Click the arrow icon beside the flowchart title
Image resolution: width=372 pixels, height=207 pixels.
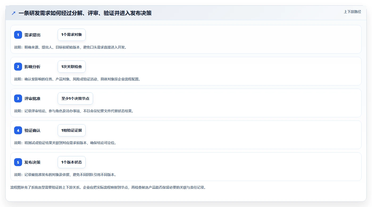[x=14, y=13]
